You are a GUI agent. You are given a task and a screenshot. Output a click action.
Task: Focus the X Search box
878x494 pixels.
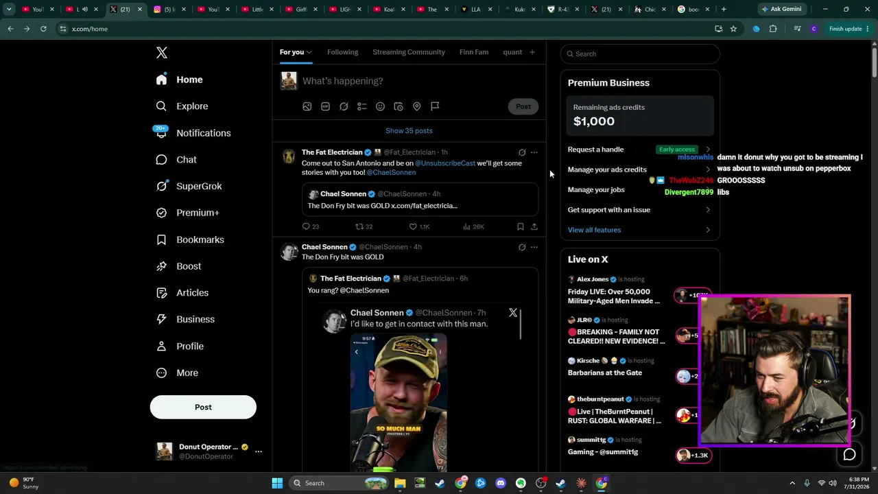[x=640, y=54]
